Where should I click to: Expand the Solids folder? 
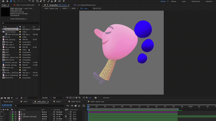pyautogui.click(x=1, y=70)
